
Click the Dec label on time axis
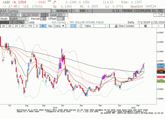(100, 106)
